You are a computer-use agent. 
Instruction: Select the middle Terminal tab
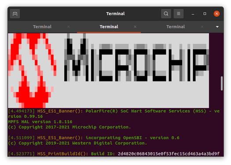[x=109, y=27]
